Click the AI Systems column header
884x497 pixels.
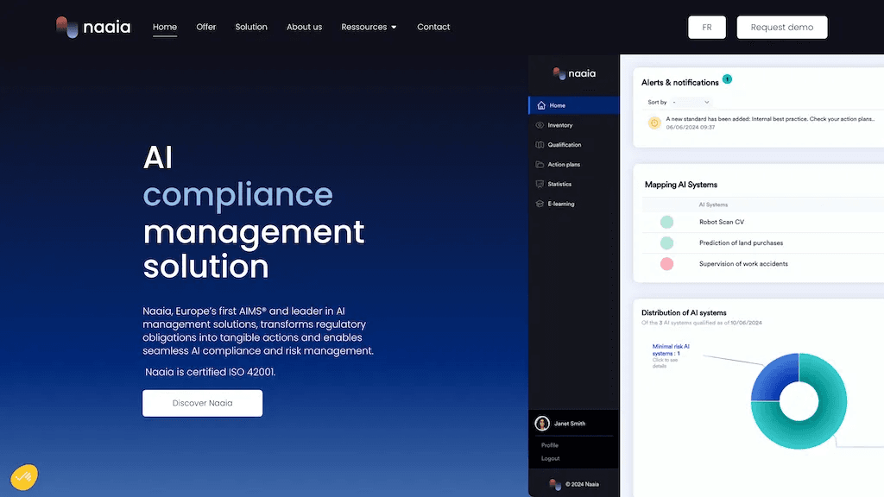click(713, 204)
